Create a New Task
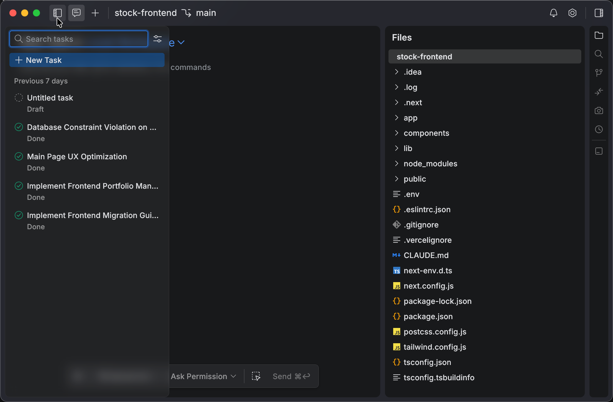Screen dimensions: 613x402 (x=87, y=60)
